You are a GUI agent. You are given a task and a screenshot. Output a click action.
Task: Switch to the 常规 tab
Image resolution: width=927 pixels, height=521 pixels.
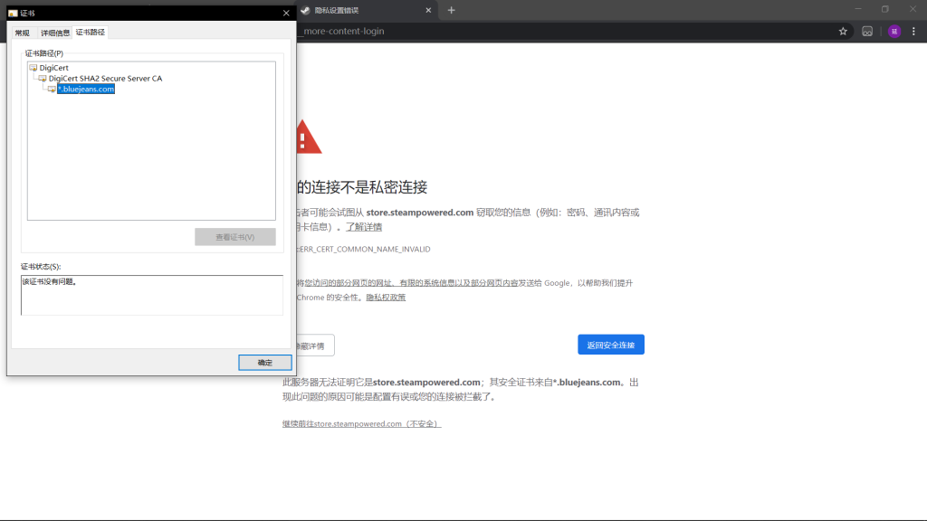[22, 33]
